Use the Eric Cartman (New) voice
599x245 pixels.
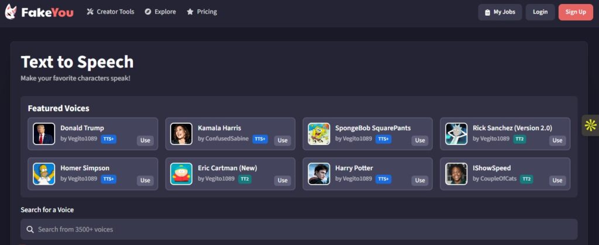pos(283,180)
